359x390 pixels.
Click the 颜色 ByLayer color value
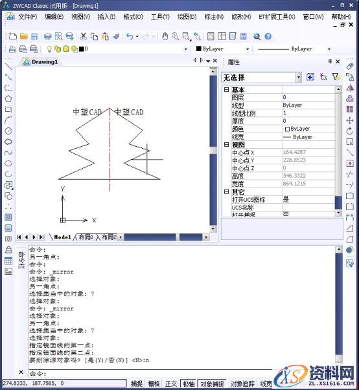coord(308,129)
